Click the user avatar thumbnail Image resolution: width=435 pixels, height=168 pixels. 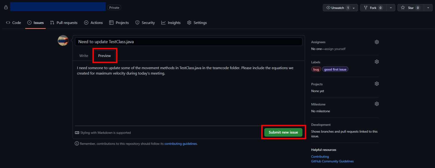[x=63, y=40]
